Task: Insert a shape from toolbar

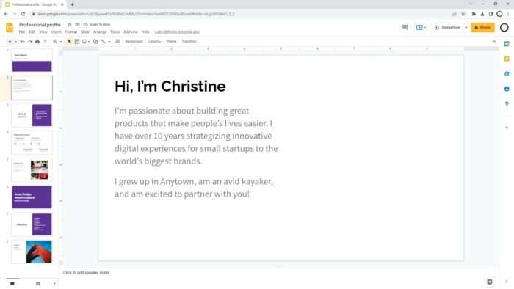Action: [95, 42]
